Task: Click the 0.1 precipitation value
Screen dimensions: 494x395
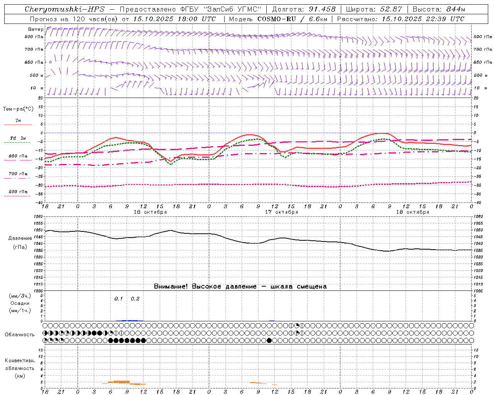Action: click(118, 299)
